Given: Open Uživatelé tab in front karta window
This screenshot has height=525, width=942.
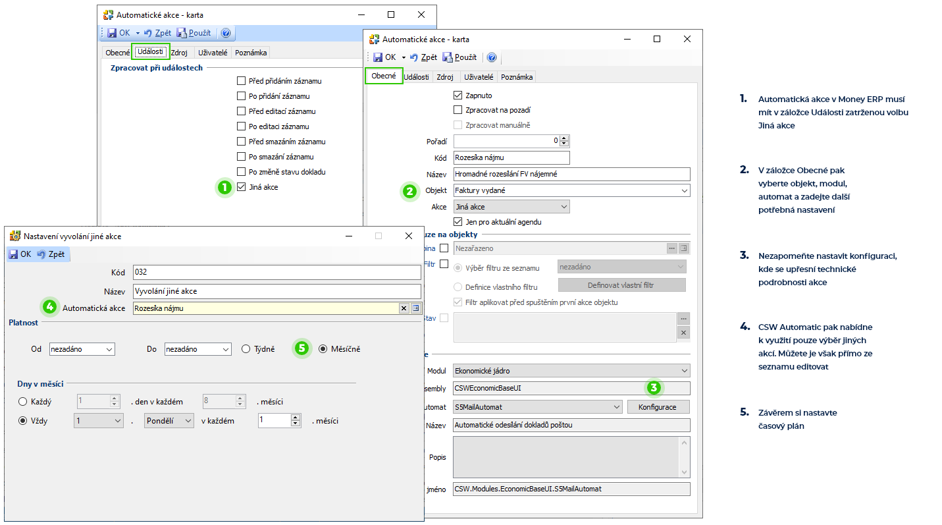Looking at the screenshot, I should pyautogui.click(x=479, y=77).
